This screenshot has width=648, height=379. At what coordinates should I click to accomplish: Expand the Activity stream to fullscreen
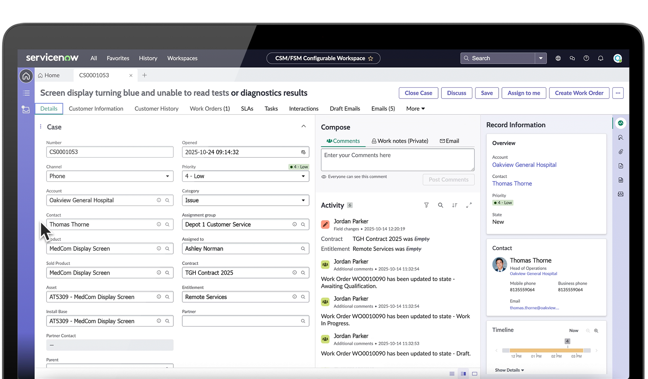tap(469, 205)
